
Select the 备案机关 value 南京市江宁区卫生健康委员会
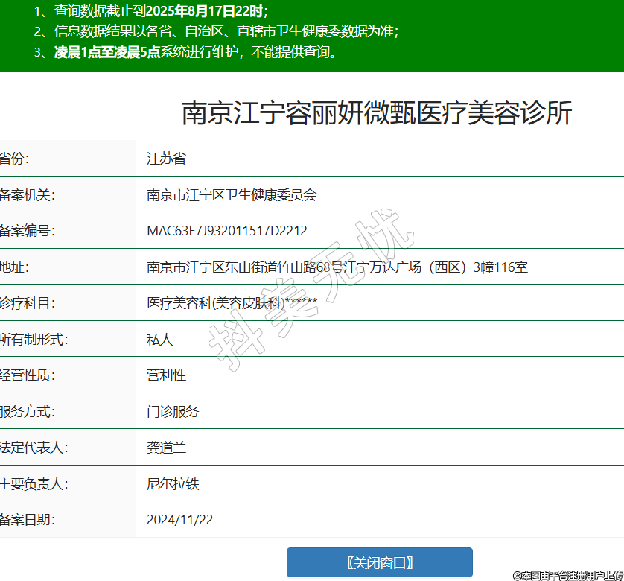click(232, 195)
